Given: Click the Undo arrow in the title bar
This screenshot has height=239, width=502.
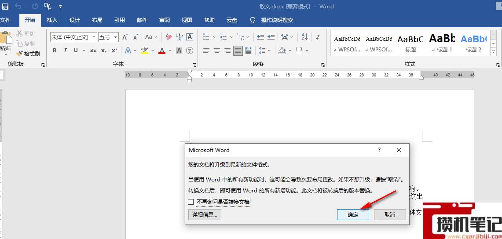Looking at the screenshot, I should pyautogui.click(x=18, y=6).
